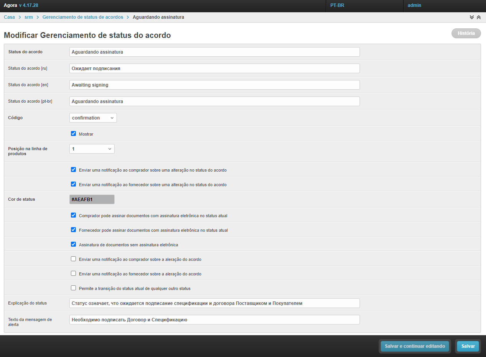Open the História button
The width and height of the screenshot is (486, 357).
tap(466, 33)
